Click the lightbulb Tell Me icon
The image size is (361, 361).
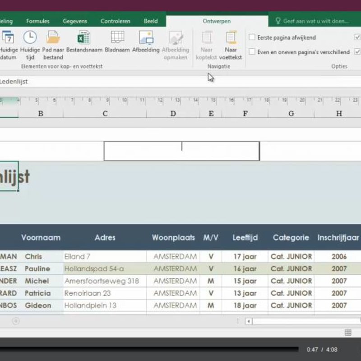click(278, 21)
